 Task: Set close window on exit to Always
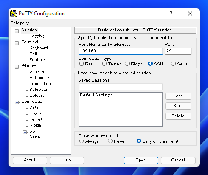81,141
